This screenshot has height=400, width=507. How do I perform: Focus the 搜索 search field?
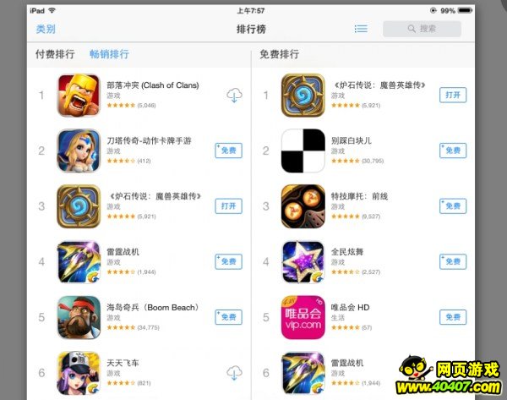[422, 29]
